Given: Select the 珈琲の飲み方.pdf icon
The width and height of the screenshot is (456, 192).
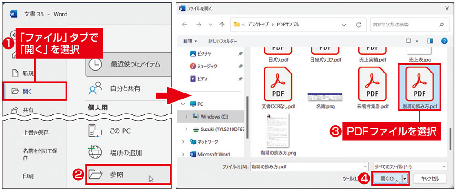Looking at the screenshot, I should point(420,83).
